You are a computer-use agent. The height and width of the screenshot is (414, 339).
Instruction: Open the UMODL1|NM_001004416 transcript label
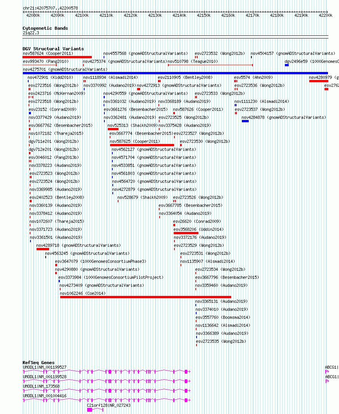45,395
